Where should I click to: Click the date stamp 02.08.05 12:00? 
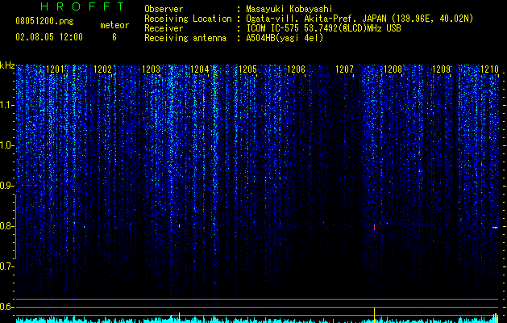[49, 37]
